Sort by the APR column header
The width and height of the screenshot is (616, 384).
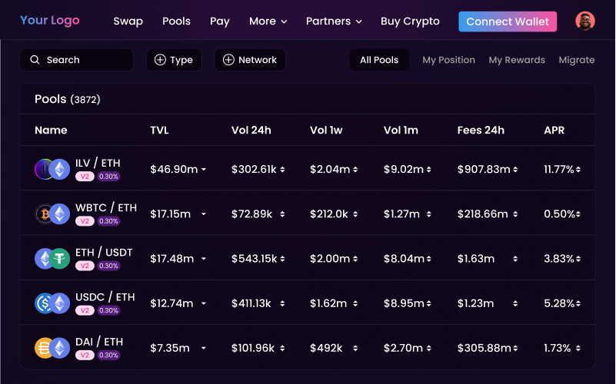tap(554, 131)
